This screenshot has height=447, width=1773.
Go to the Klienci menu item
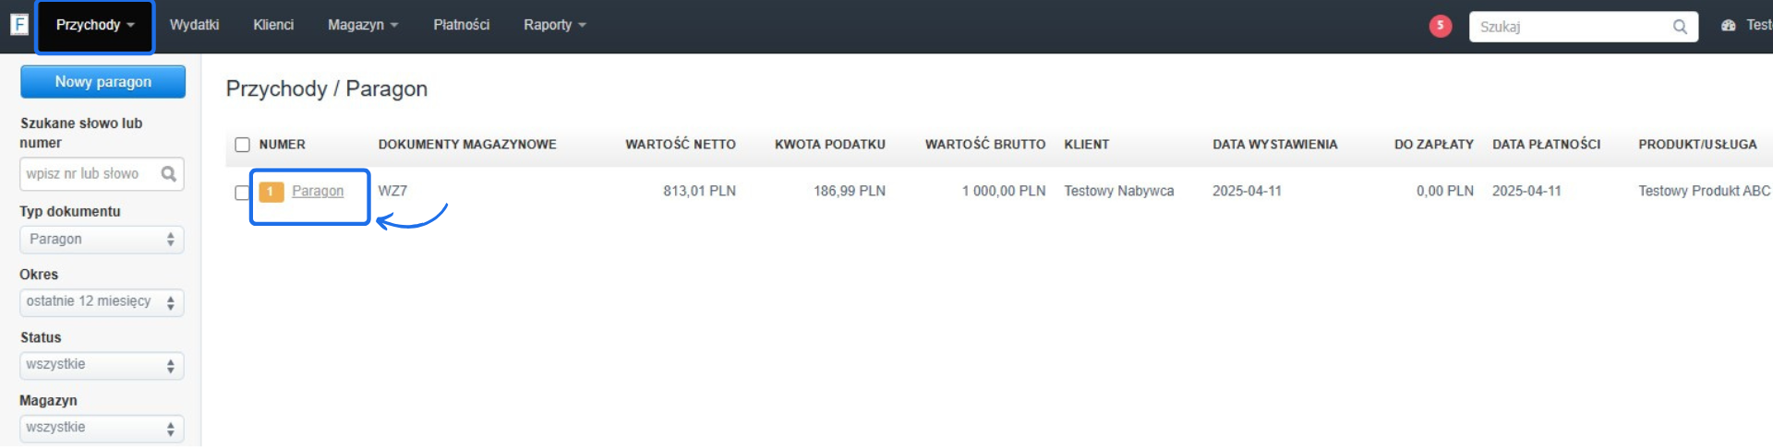point(273,25)
